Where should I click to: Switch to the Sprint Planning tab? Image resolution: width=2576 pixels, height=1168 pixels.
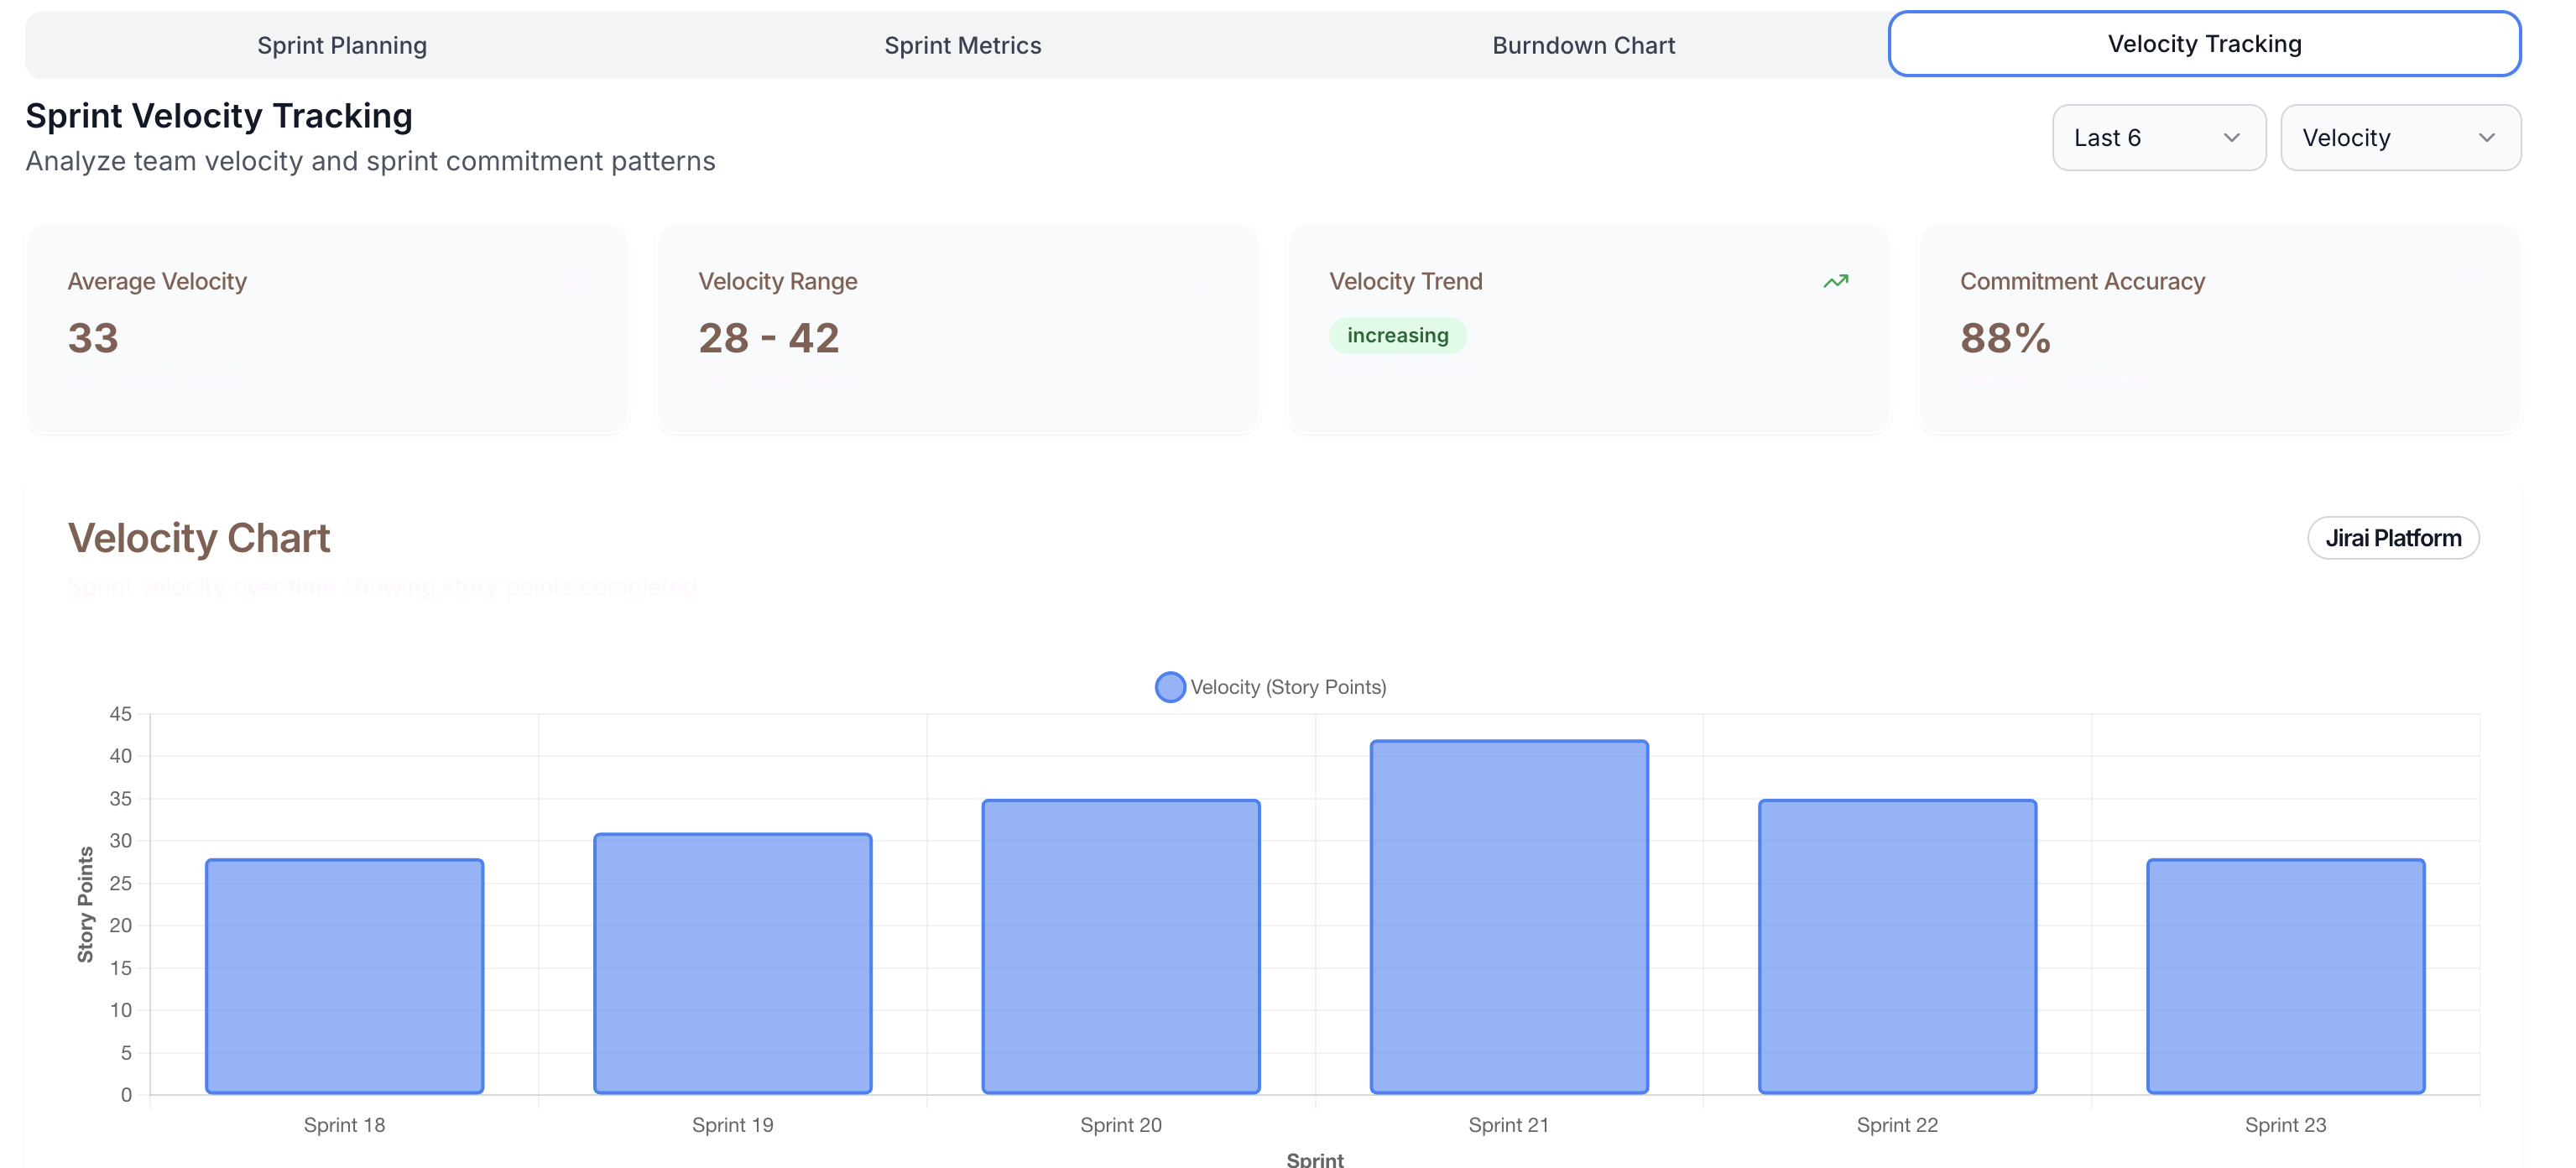tap(342, 45)
